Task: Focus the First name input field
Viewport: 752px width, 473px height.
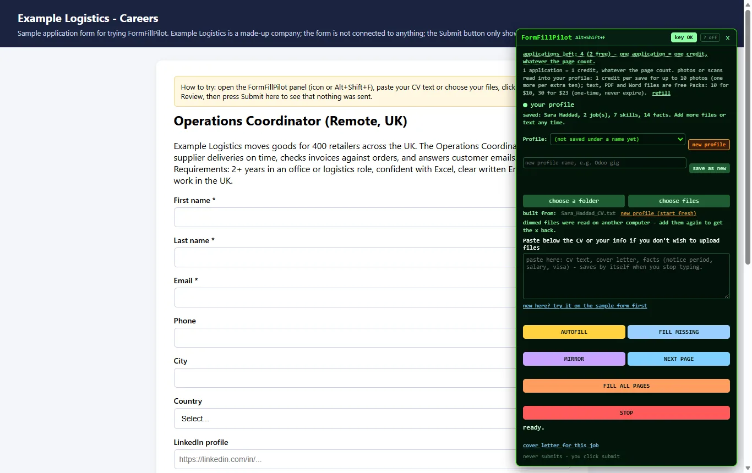Action: tap(345, 217)
